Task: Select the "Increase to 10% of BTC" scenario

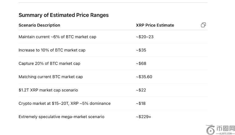Action: point(52,50)
